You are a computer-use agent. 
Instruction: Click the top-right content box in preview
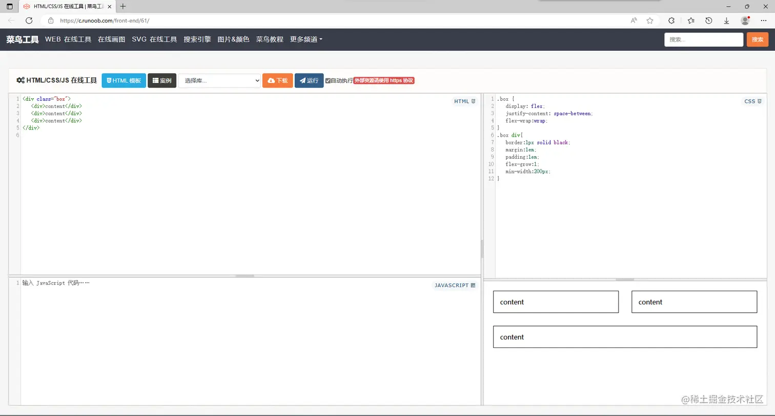pyautogui.click(x=694, y=302)
